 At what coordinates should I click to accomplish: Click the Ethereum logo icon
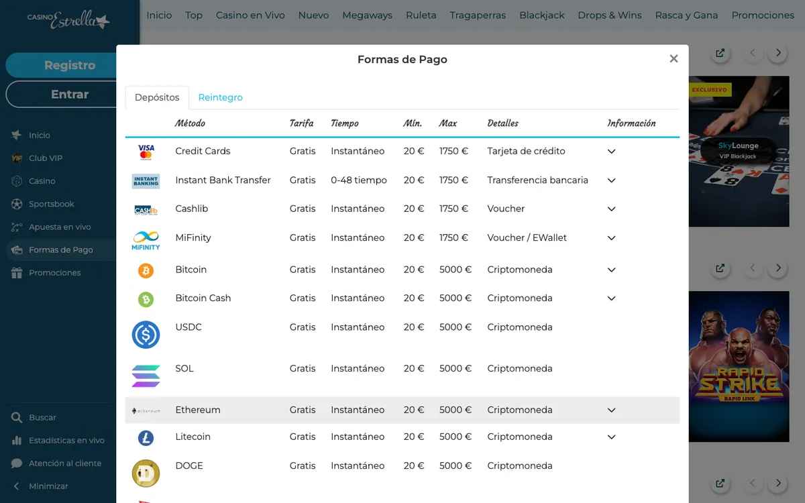[146, 410]
